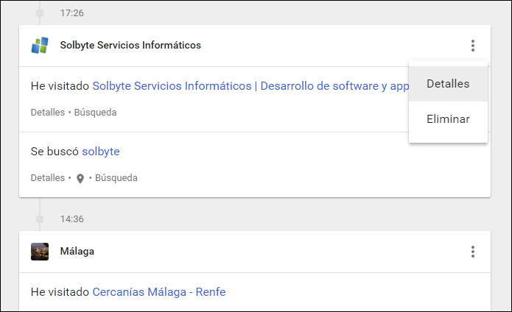The image size is (512, 312).
Task: Click the Solbyte logo icon
Action: click(x=40, y=46)
